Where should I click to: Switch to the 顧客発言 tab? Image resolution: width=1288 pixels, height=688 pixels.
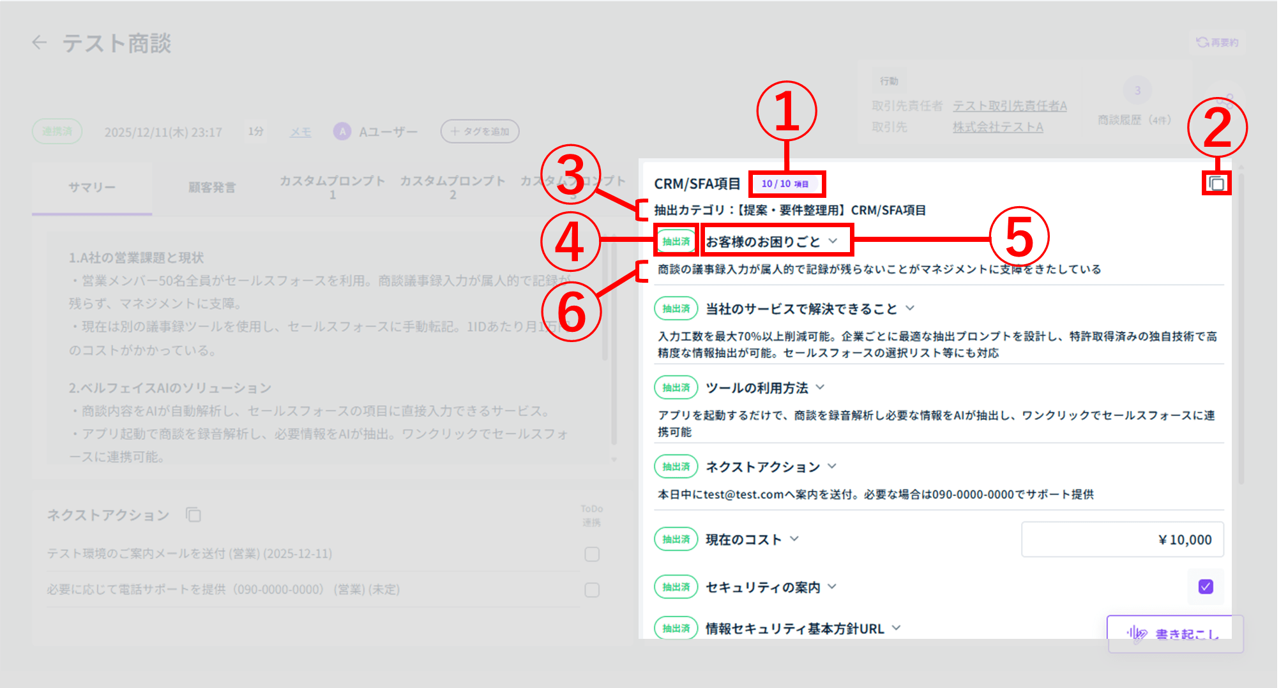pyautogui.click(x=211, y=187)
